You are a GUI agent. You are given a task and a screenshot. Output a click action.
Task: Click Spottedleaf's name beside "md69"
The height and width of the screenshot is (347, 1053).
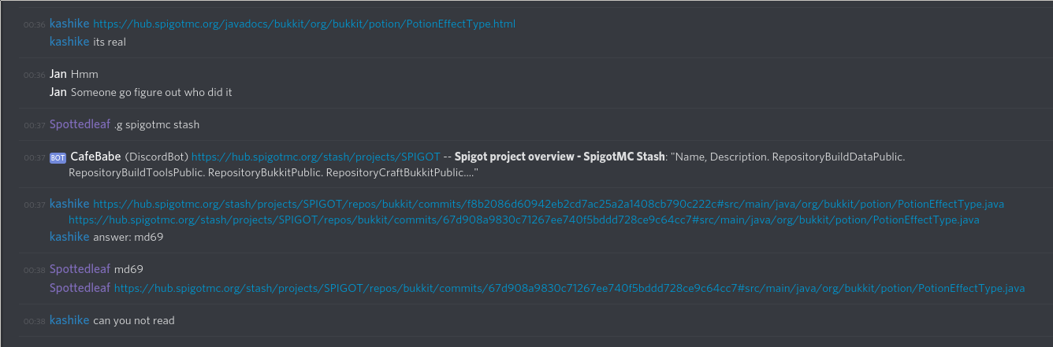coord(80,269)
